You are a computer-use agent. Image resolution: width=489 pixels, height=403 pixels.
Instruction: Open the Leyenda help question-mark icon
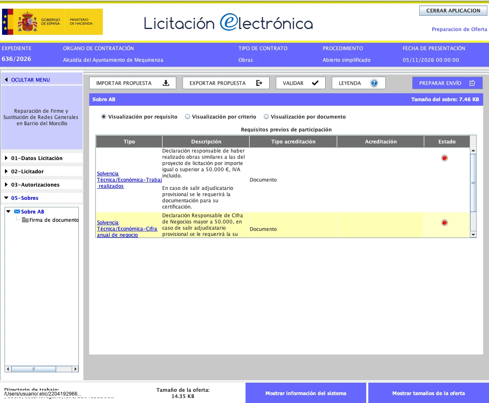point(374,83)
